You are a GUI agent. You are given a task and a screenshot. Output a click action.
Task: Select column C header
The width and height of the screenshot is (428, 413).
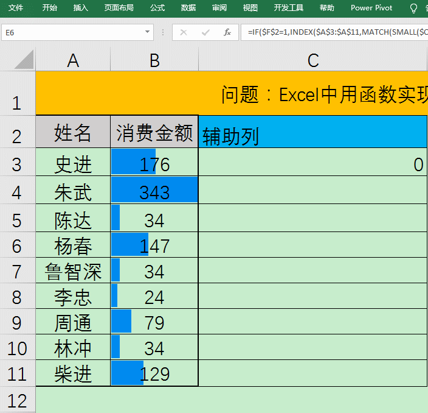[x=313, y=60]
